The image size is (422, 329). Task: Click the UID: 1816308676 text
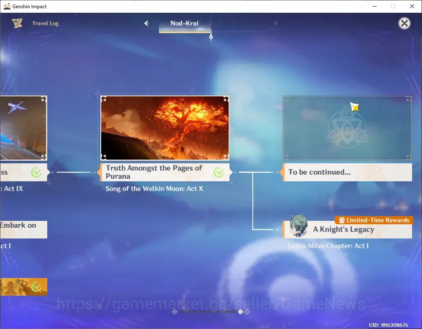click(388, 325)
